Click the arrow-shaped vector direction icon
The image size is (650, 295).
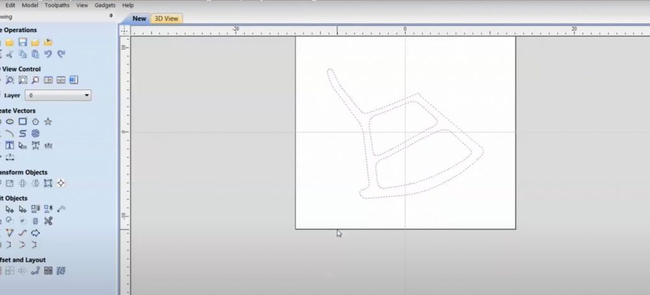click(35, 233)
